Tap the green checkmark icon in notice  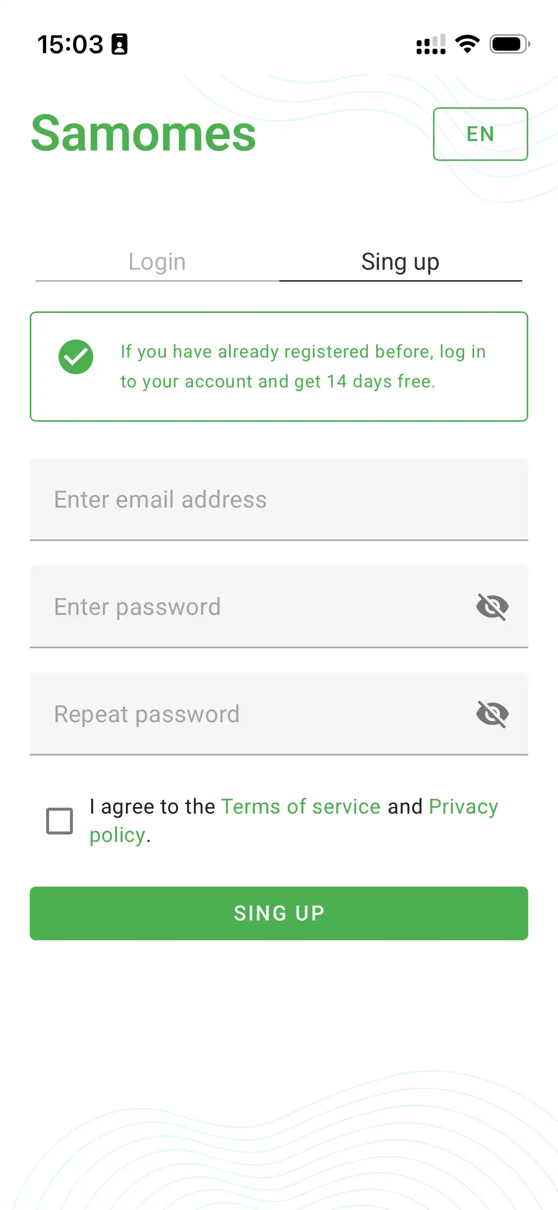[x=76, y=357]
